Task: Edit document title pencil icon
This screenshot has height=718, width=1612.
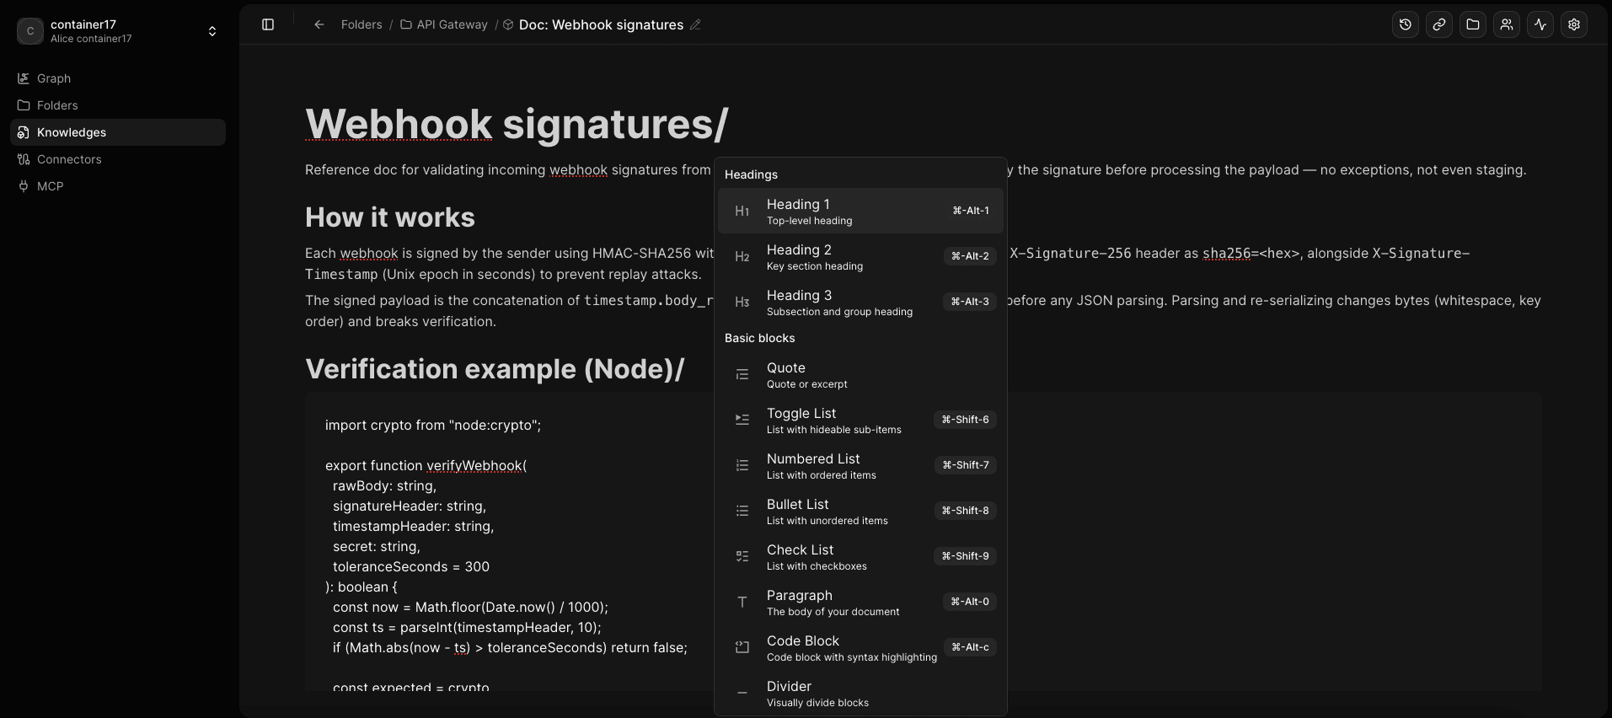Action: point(695,24)
